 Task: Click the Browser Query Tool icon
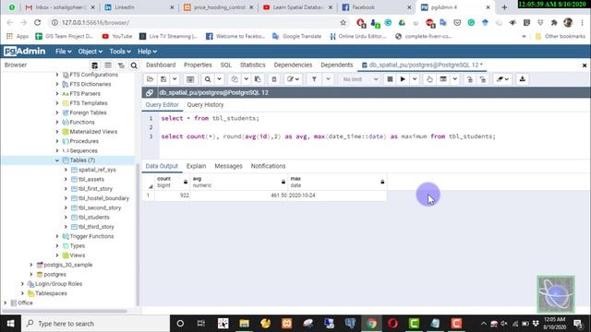[94, 65]
